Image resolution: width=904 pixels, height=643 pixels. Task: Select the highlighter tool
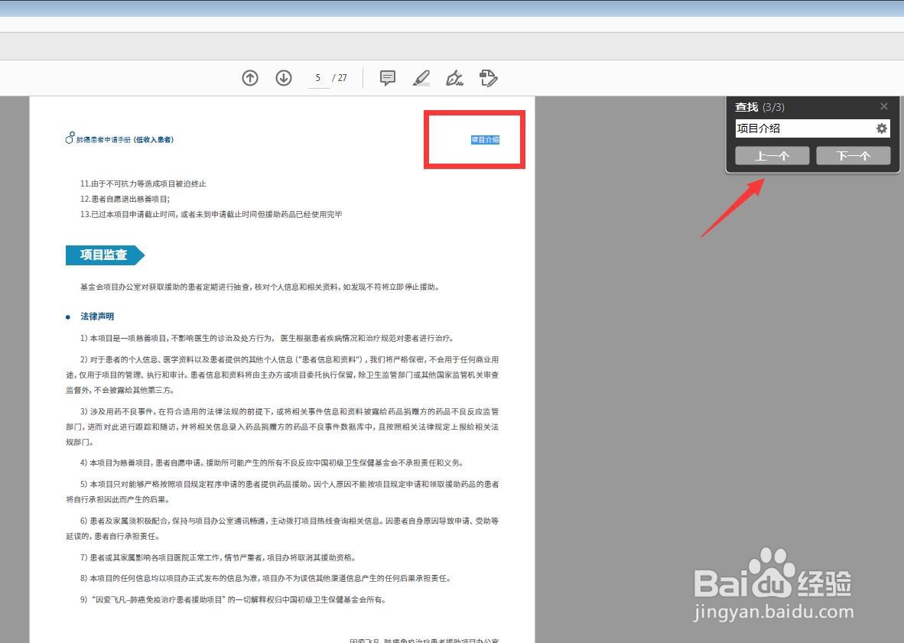(x=421, y=77)
